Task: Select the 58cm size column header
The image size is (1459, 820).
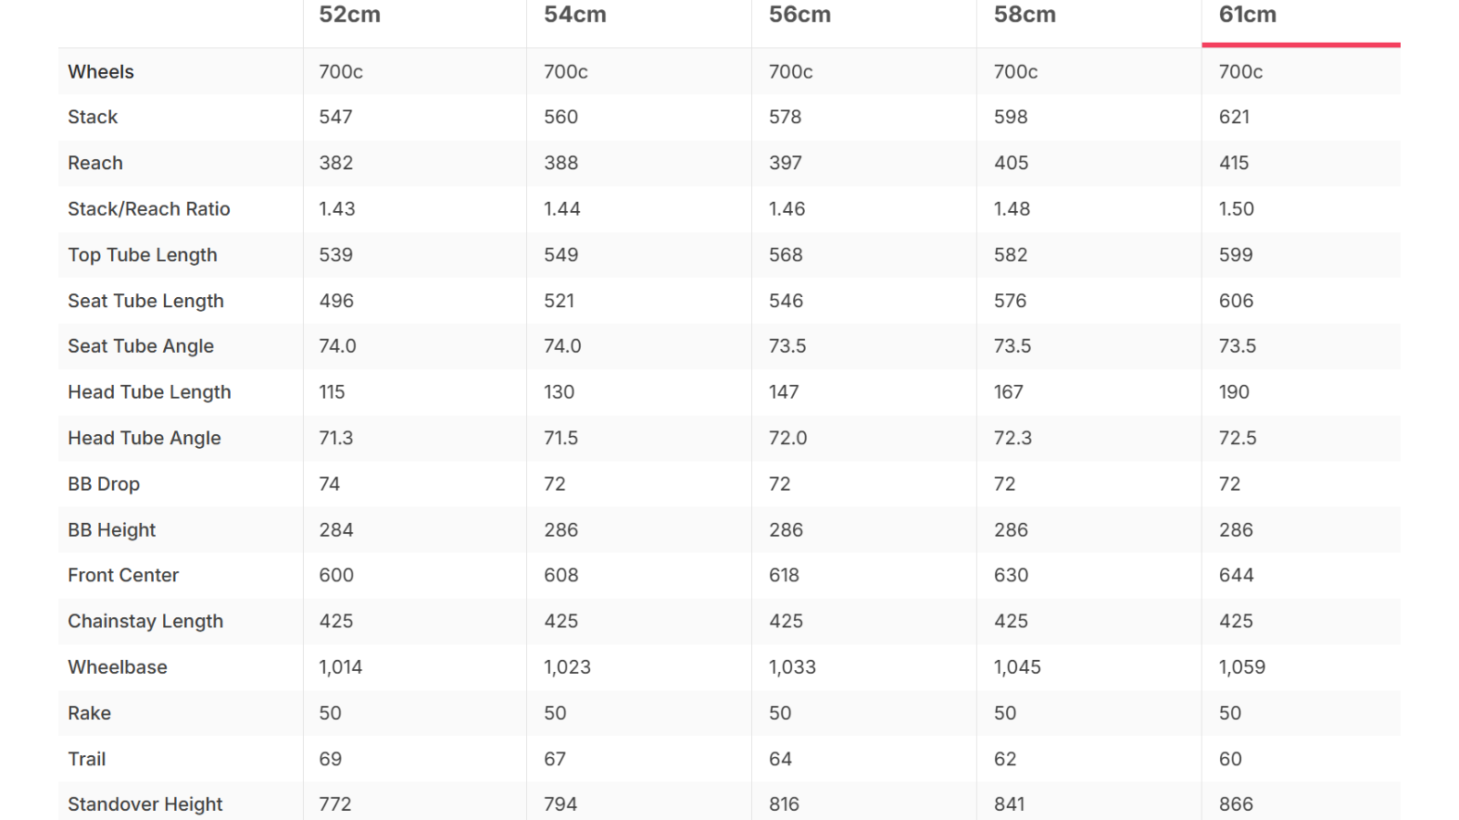Action: [1025, 15]
